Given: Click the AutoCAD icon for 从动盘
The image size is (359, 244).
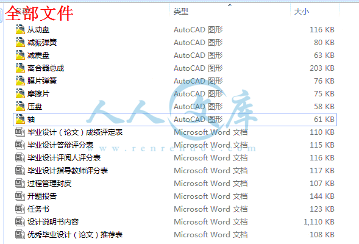Looking at the screenshot, I should pyautogui.click(x=20, y=29).
